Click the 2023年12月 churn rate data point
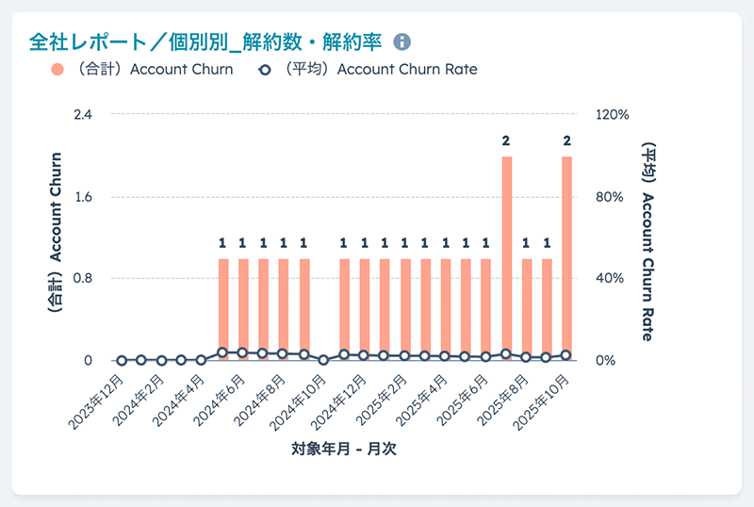The width and height of the screenshot is (754, 507). pos(122,360)
